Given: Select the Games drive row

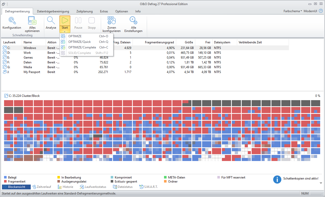Looking at the screenshot, I should pyautogui.click(x=145, y=57).
